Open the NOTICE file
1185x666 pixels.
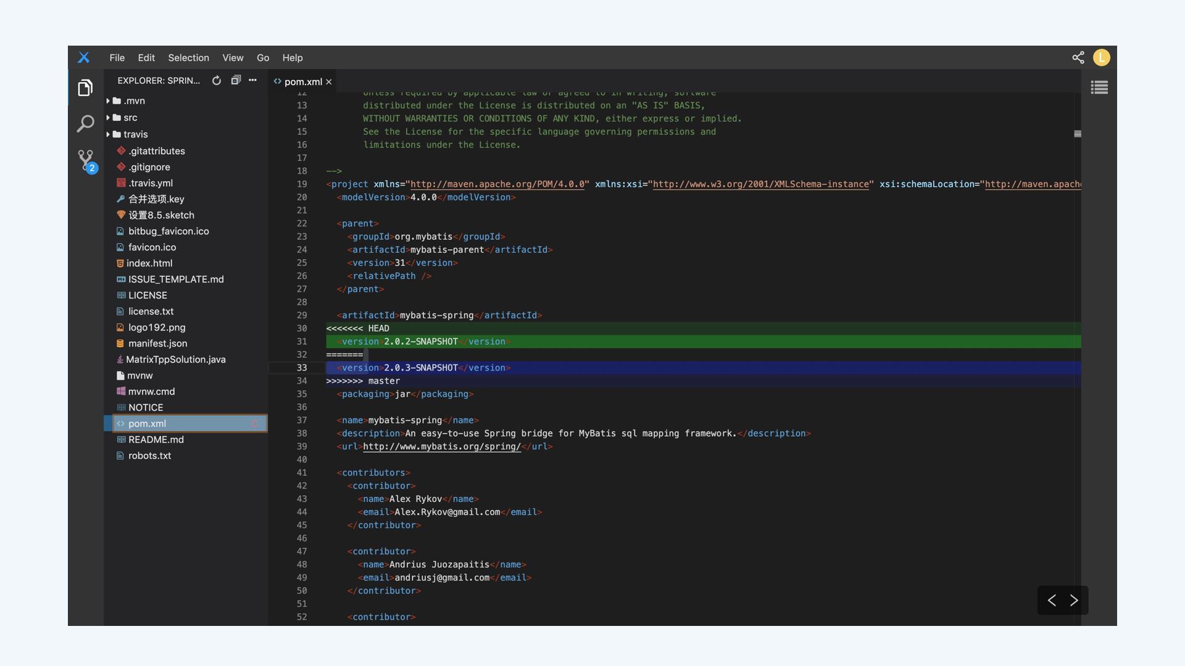(x=146, y=407)
